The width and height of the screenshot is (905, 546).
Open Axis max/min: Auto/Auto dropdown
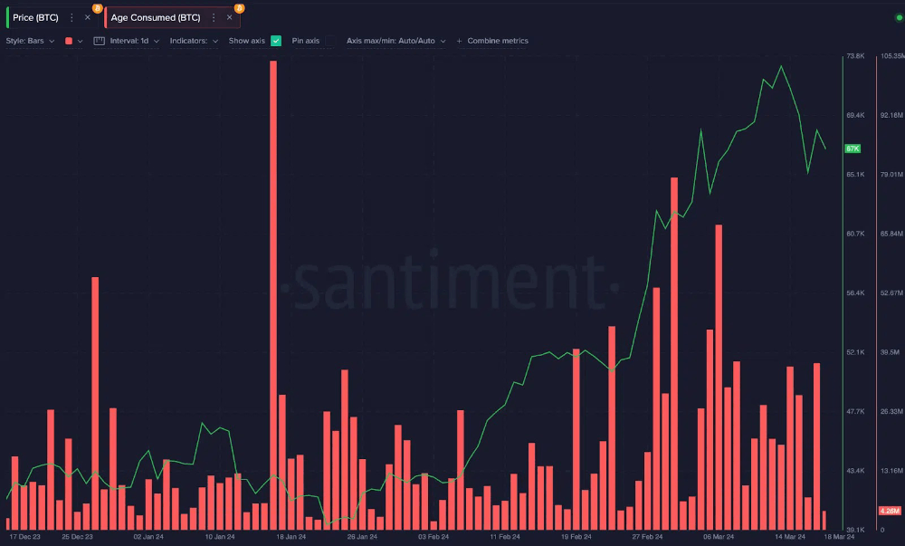396,41
